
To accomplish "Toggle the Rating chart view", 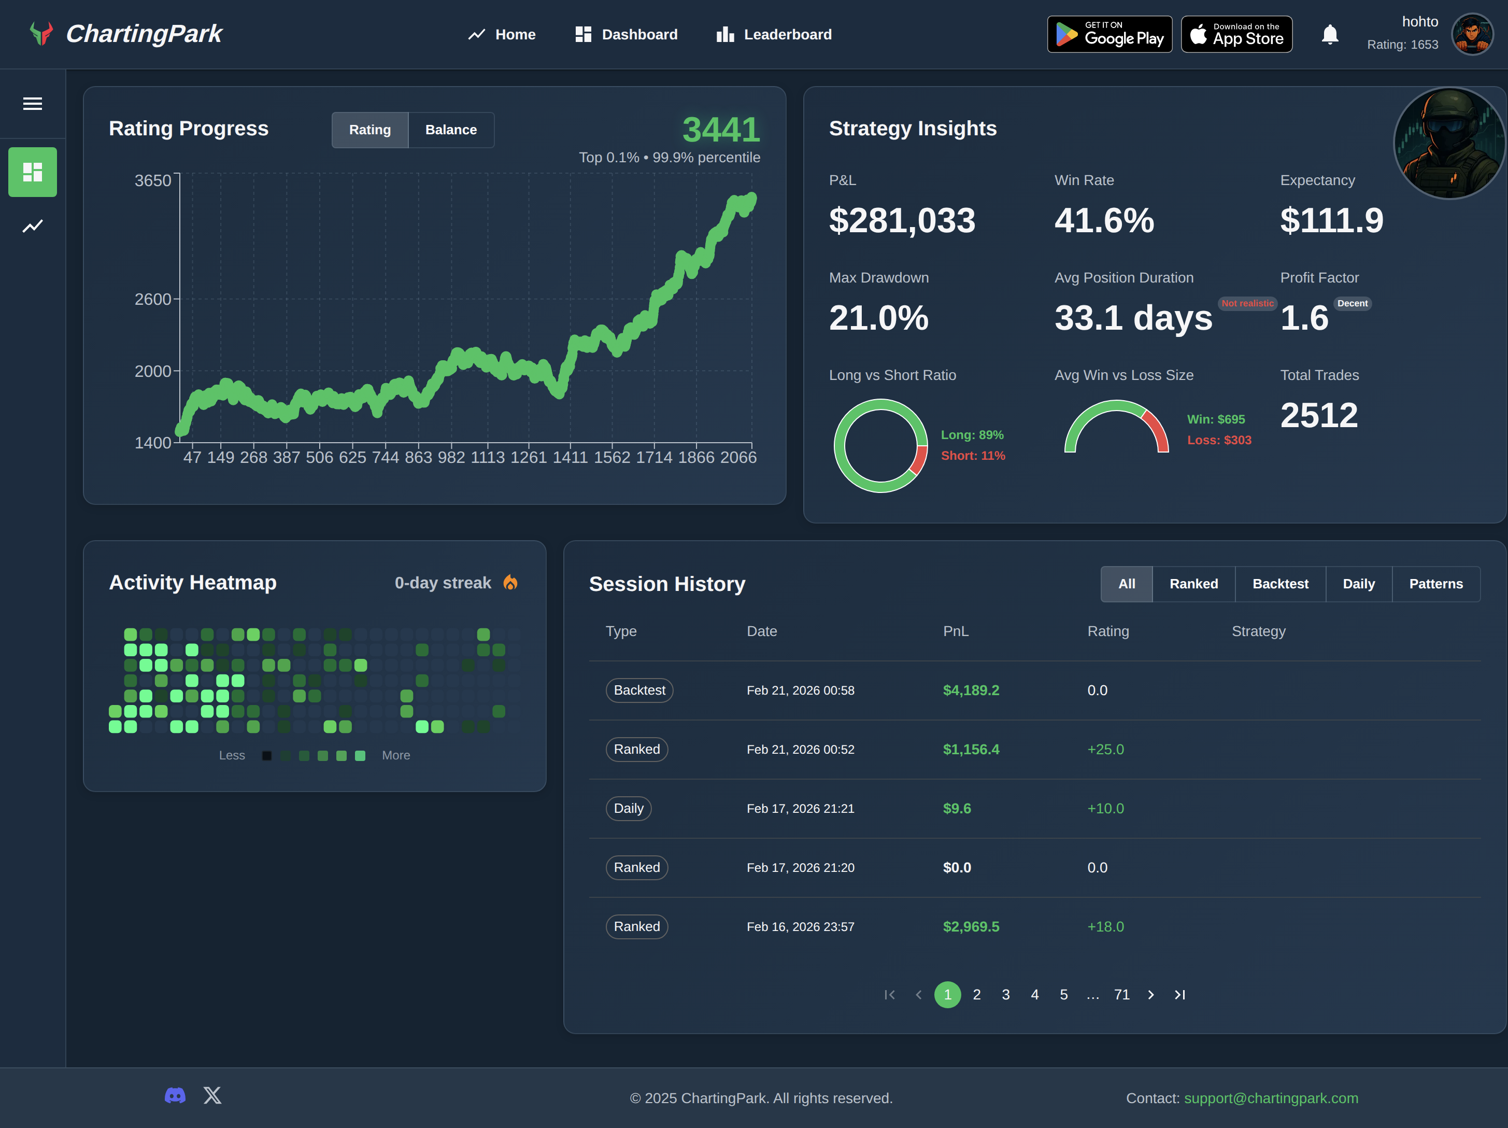I will (x=369, y=130).
